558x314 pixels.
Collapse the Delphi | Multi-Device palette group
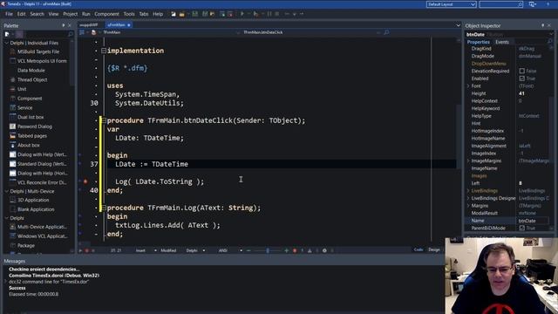(6, 192)
